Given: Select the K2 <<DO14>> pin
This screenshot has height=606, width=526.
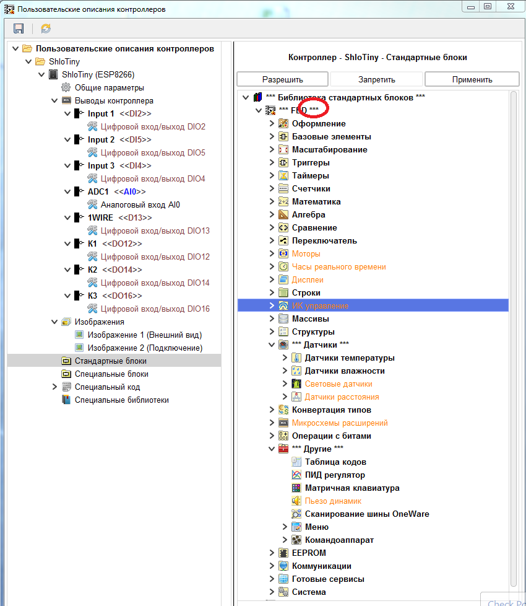Looking at the screenshot, I should coord(114,270).
